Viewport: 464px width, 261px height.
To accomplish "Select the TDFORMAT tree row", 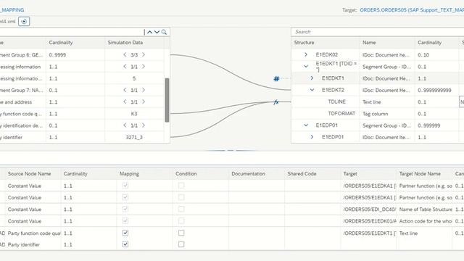I will pos(378,114).
